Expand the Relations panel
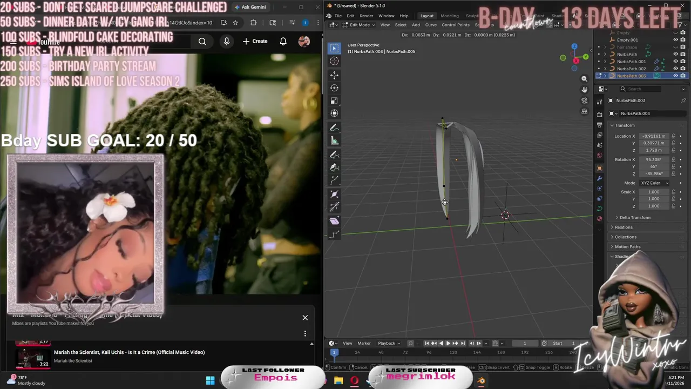This screenshot has height=389, width=691. tap(623, 227)
